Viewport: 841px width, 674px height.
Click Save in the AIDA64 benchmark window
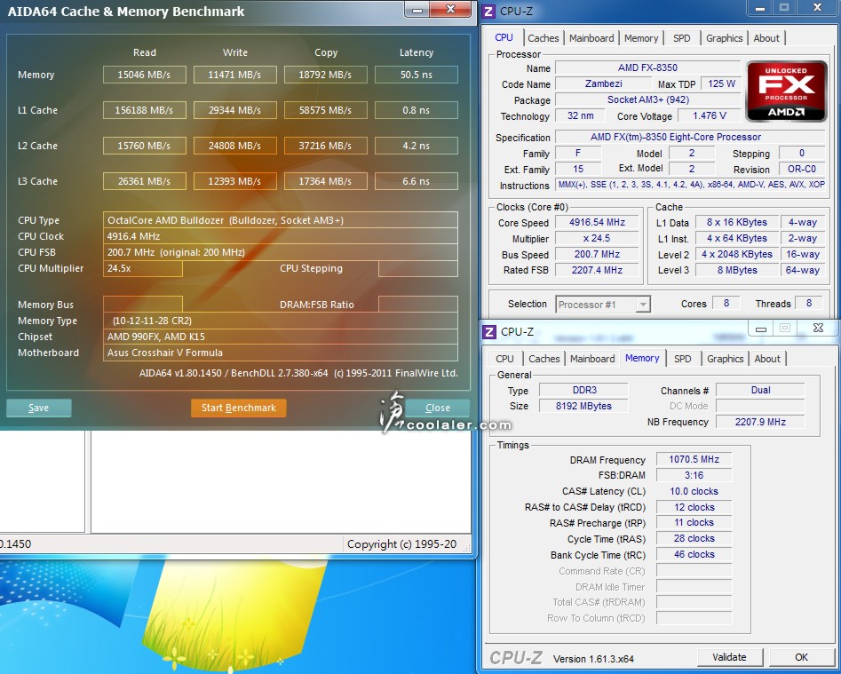[38, 408]
